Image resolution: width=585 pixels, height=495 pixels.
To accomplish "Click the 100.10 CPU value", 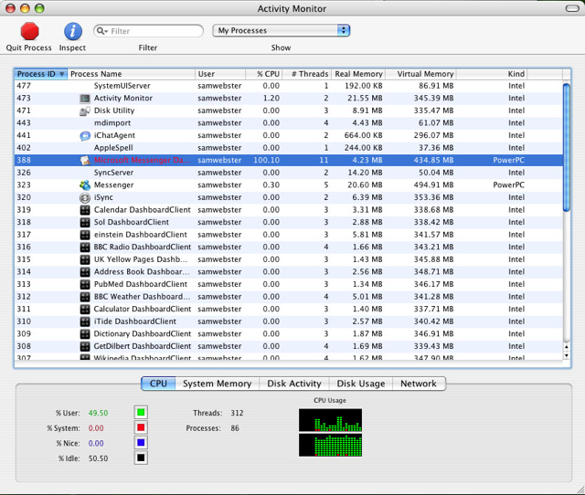I will coord(266,160).
